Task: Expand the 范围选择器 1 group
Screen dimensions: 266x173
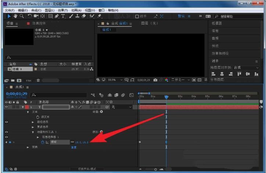Action: [38, 137]
